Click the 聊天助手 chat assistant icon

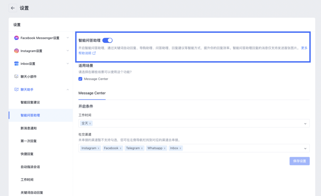tap(17, 90)
